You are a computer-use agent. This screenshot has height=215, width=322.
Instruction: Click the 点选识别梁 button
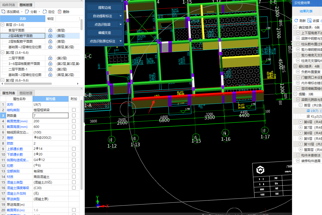point(102,24)
